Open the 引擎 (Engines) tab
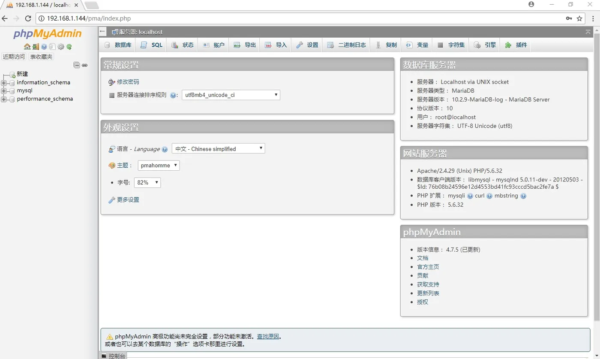 [x=485, y=45]
